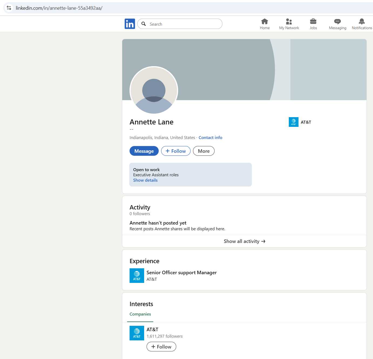Screen dimensions: 373x359
Task: Click AT&T text next to profile header
Action: 306,122
